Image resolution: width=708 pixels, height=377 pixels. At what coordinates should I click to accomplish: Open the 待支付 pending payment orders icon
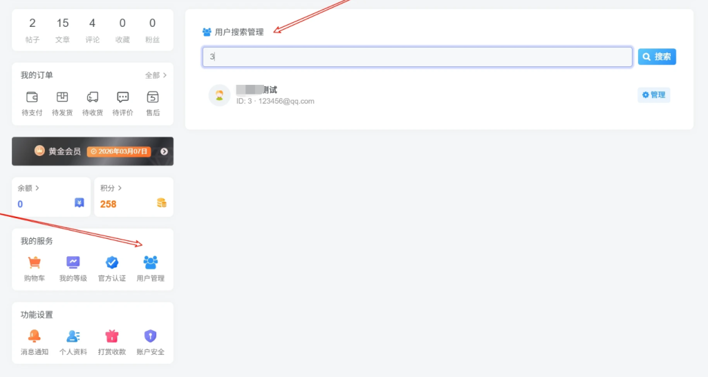click(32, 97)
